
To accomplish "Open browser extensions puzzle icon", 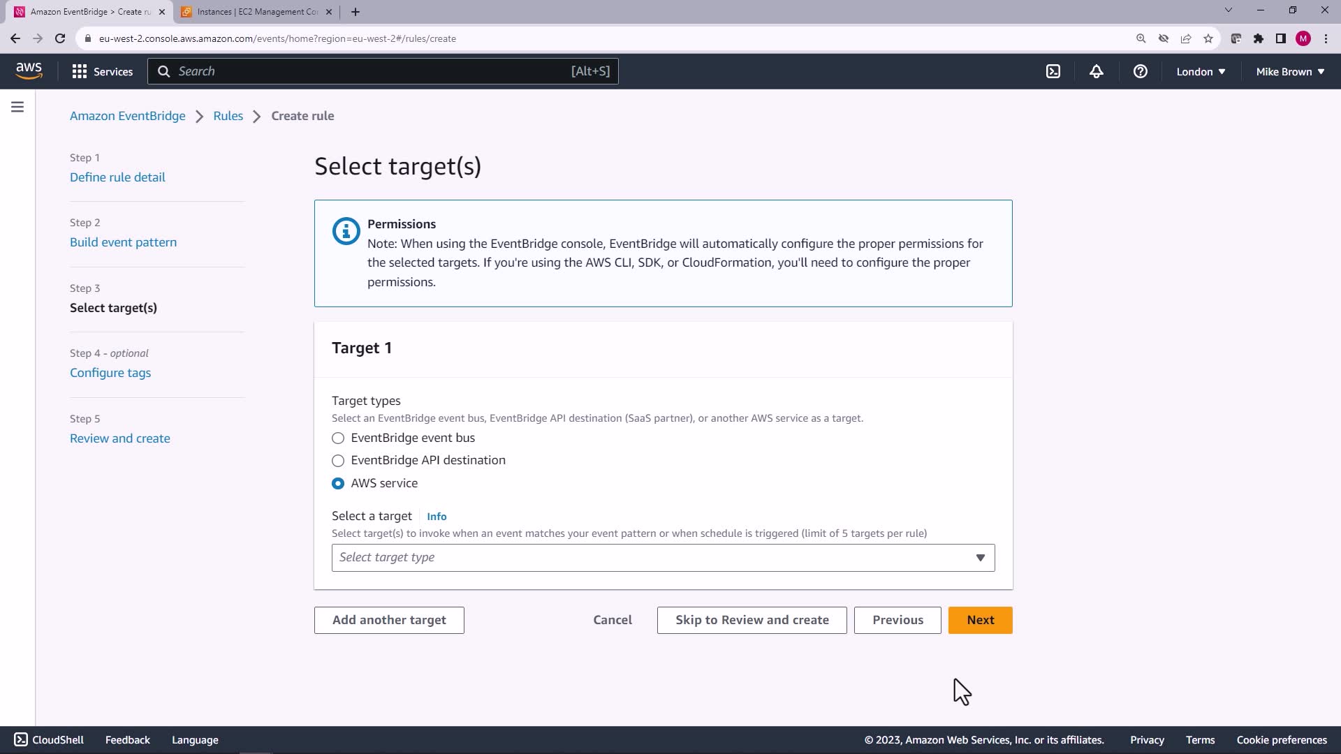I will point(1258,38).
